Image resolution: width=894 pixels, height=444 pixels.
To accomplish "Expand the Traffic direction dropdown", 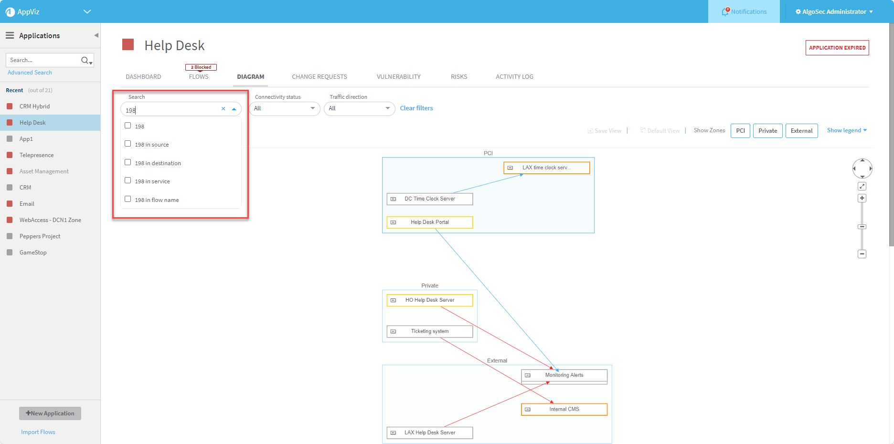I will [359, 108].
